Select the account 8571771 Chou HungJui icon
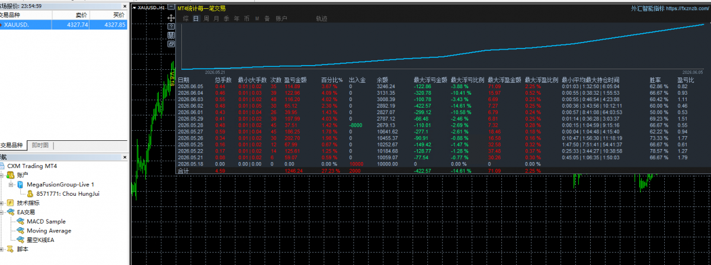This screenshot has width=711, height=265. coord(30,193)
